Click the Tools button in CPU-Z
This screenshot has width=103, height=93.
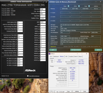point(68,91)
